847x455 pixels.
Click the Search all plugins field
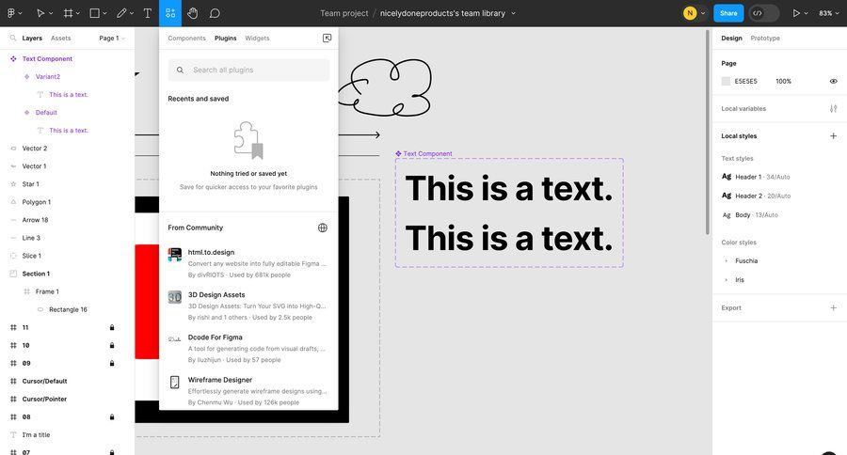pos(248,70)
